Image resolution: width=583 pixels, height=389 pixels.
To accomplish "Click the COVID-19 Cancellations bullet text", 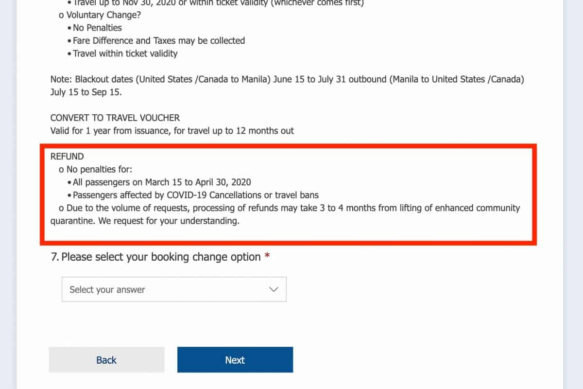I will (x=195, y=195).
